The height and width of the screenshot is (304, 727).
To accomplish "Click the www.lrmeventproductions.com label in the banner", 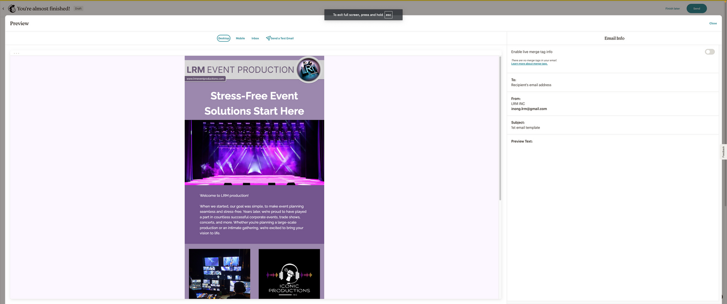I will pos(205,78).
